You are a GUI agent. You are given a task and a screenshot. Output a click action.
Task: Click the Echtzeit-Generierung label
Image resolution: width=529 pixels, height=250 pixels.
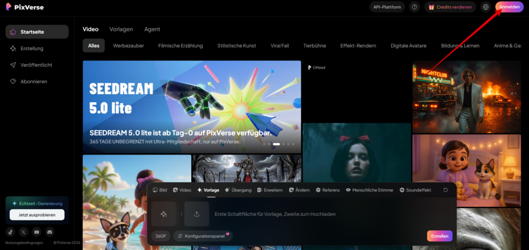click(x=37, y=204)
